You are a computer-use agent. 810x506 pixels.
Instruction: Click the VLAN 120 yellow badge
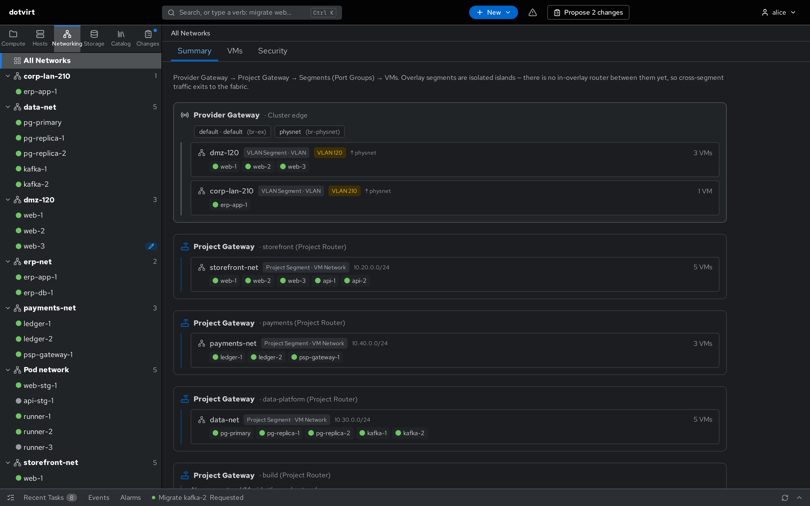pyautogui.click(x=329, y=153)
